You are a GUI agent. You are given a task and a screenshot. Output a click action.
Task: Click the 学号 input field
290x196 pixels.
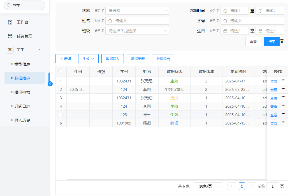[252, 21]
